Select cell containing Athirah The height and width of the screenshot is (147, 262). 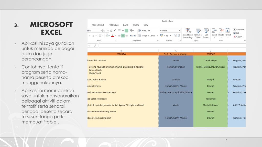[x=176, y=80]
